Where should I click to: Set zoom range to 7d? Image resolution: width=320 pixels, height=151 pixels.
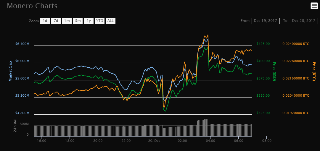pos(56,21)
